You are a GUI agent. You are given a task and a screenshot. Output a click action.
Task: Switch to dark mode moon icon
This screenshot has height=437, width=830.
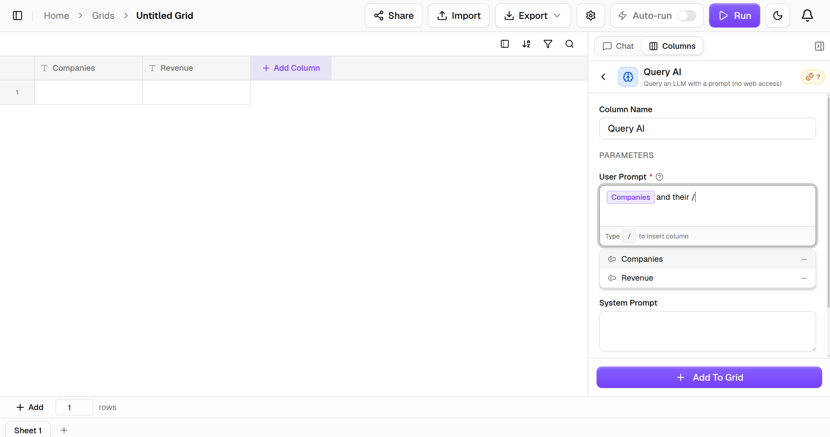(x=777, y=15)
